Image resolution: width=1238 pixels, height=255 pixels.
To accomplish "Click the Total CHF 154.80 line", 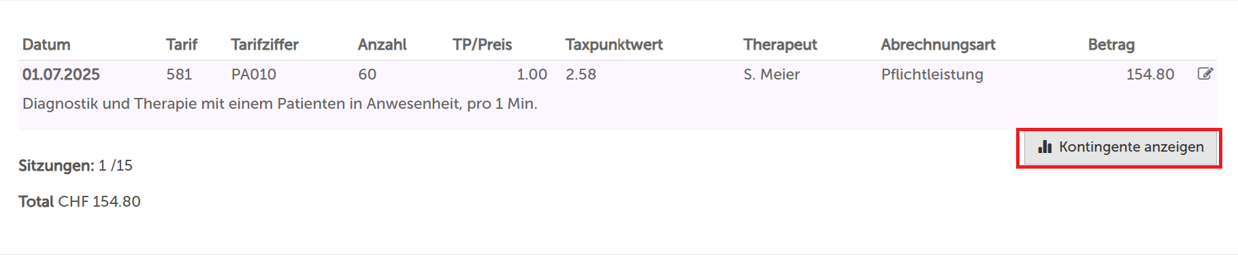I will pyautogui.click(x=80, y=201).
